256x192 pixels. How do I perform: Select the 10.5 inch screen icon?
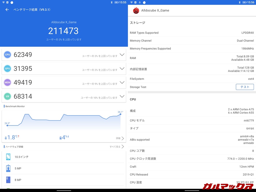point(8,157)
